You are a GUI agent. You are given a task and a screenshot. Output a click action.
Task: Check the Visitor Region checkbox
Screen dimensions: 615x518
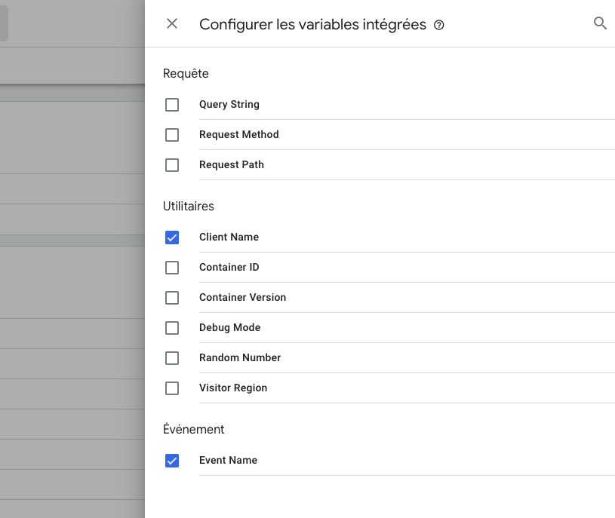tap(172, 388)
